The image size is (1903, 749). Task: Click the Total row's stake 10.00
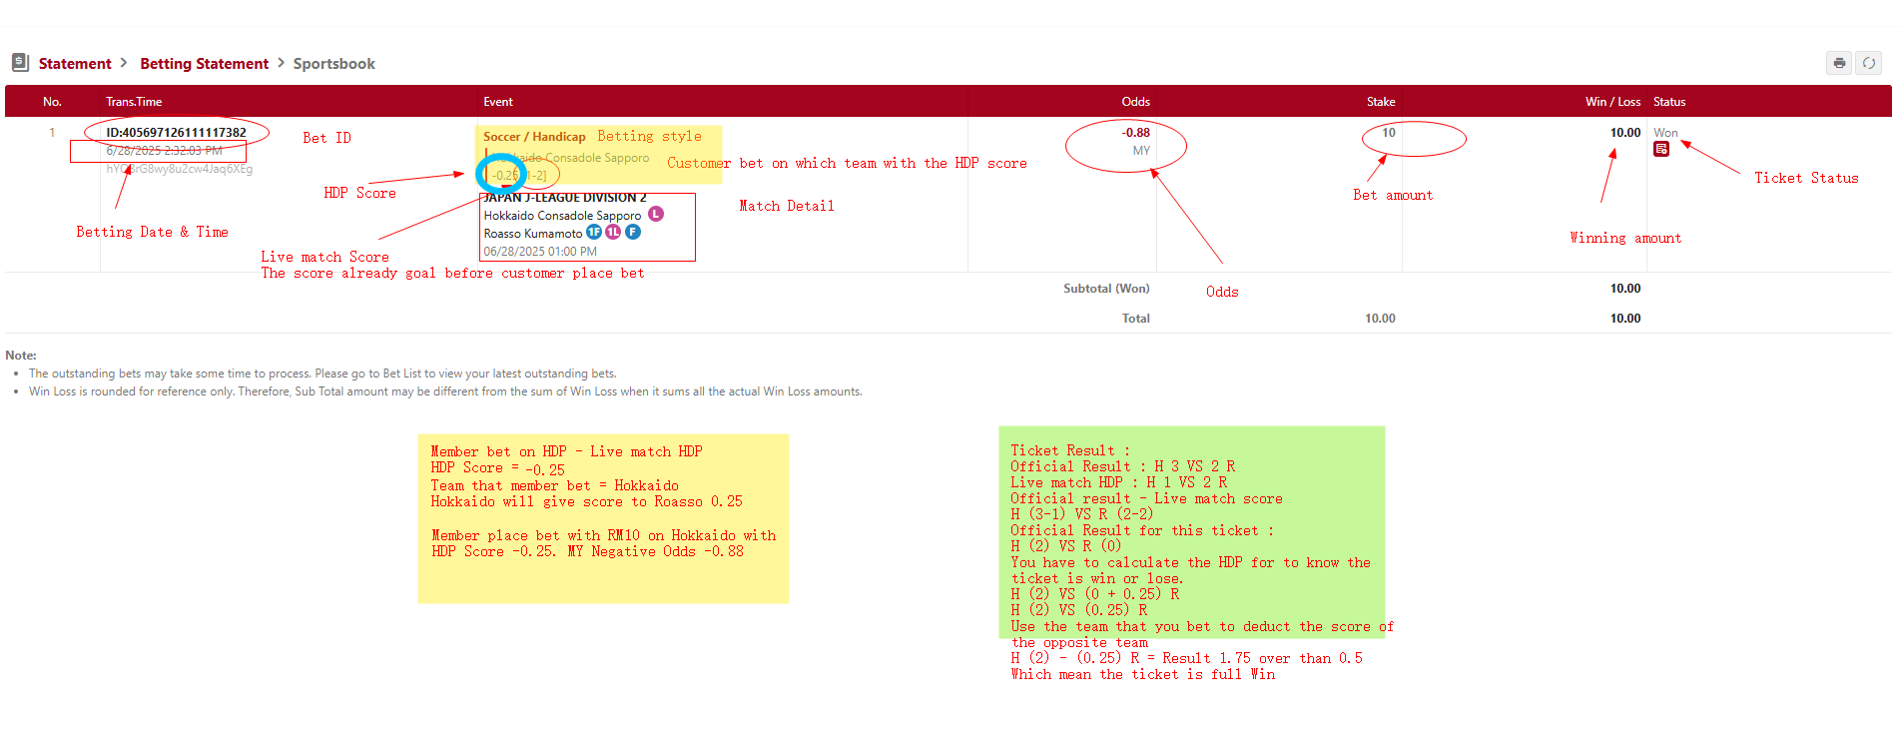[x=1380, y=319]
